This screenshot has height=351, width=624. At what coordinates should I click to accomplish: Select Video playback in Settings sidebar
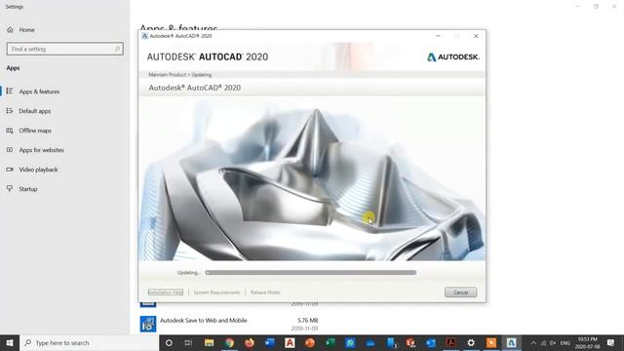coord(38,170)
